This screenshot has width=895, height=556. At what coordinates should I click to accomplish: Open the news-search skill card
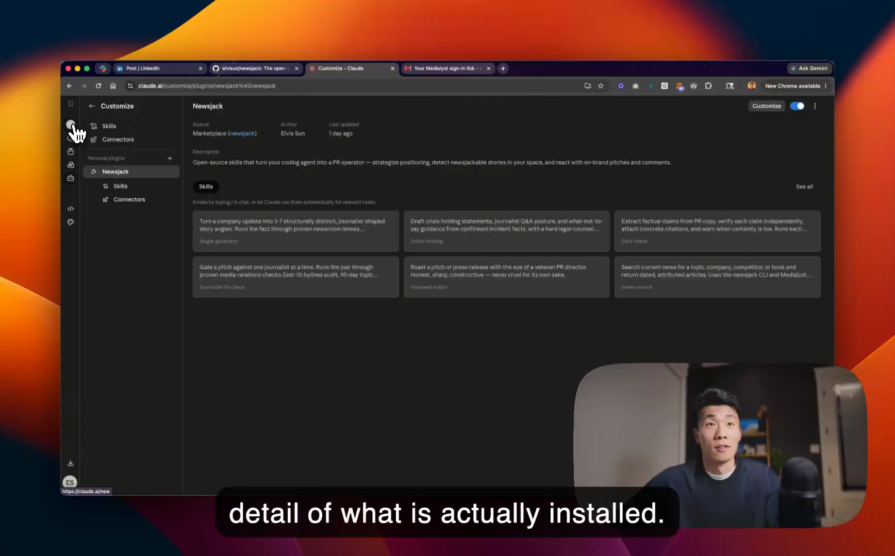717,277
